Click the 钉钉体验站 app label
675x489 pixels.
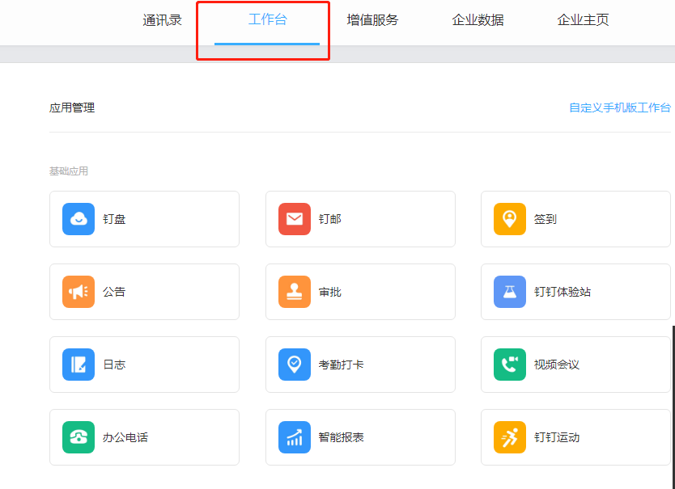click(x=562, y=292)
